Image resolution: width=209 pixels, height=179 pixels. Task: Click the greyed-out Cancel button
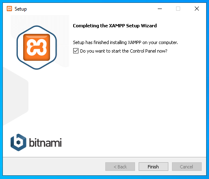coord(187,166)
